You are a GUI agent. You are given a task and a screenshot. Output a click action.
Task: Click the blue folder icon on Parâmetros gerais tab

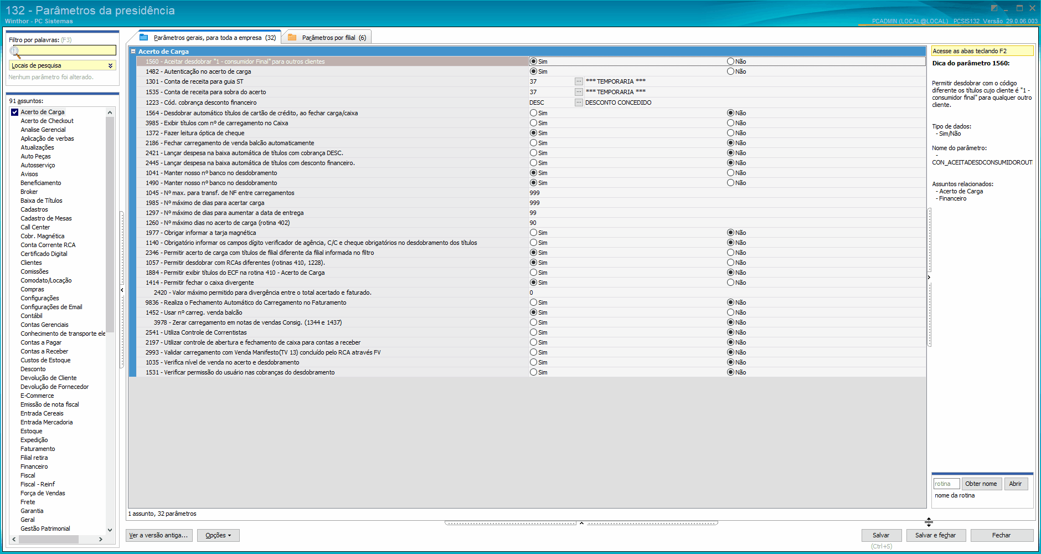coord(144,37)
